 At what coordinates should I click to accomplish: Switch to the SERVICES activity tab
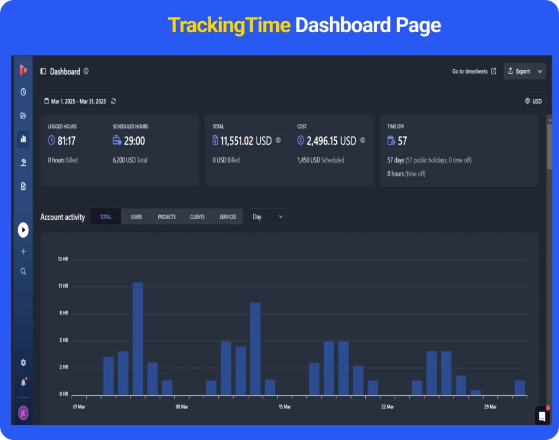pyautogui.click(x=228, y=216)
